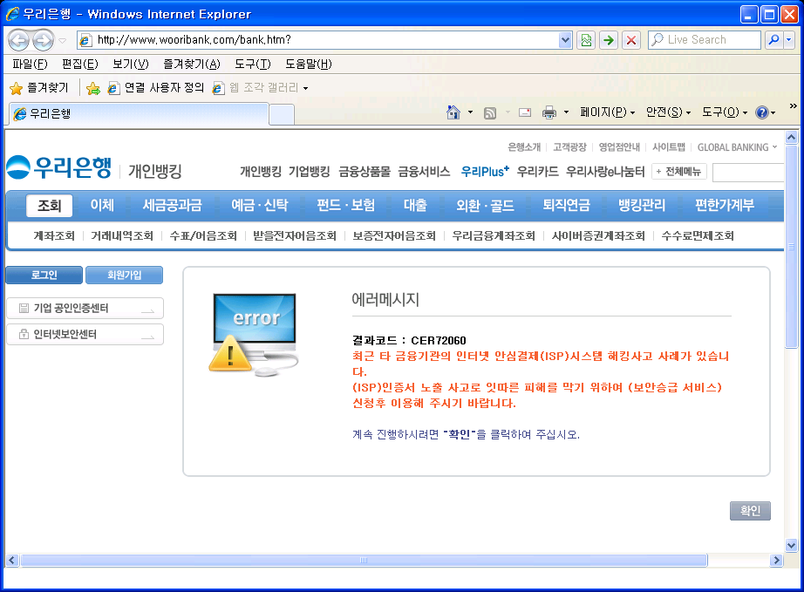804x592 pixels.
Task: Open the 웹 조각 갤러리 dropdown
Action: (x=261, y=88)
